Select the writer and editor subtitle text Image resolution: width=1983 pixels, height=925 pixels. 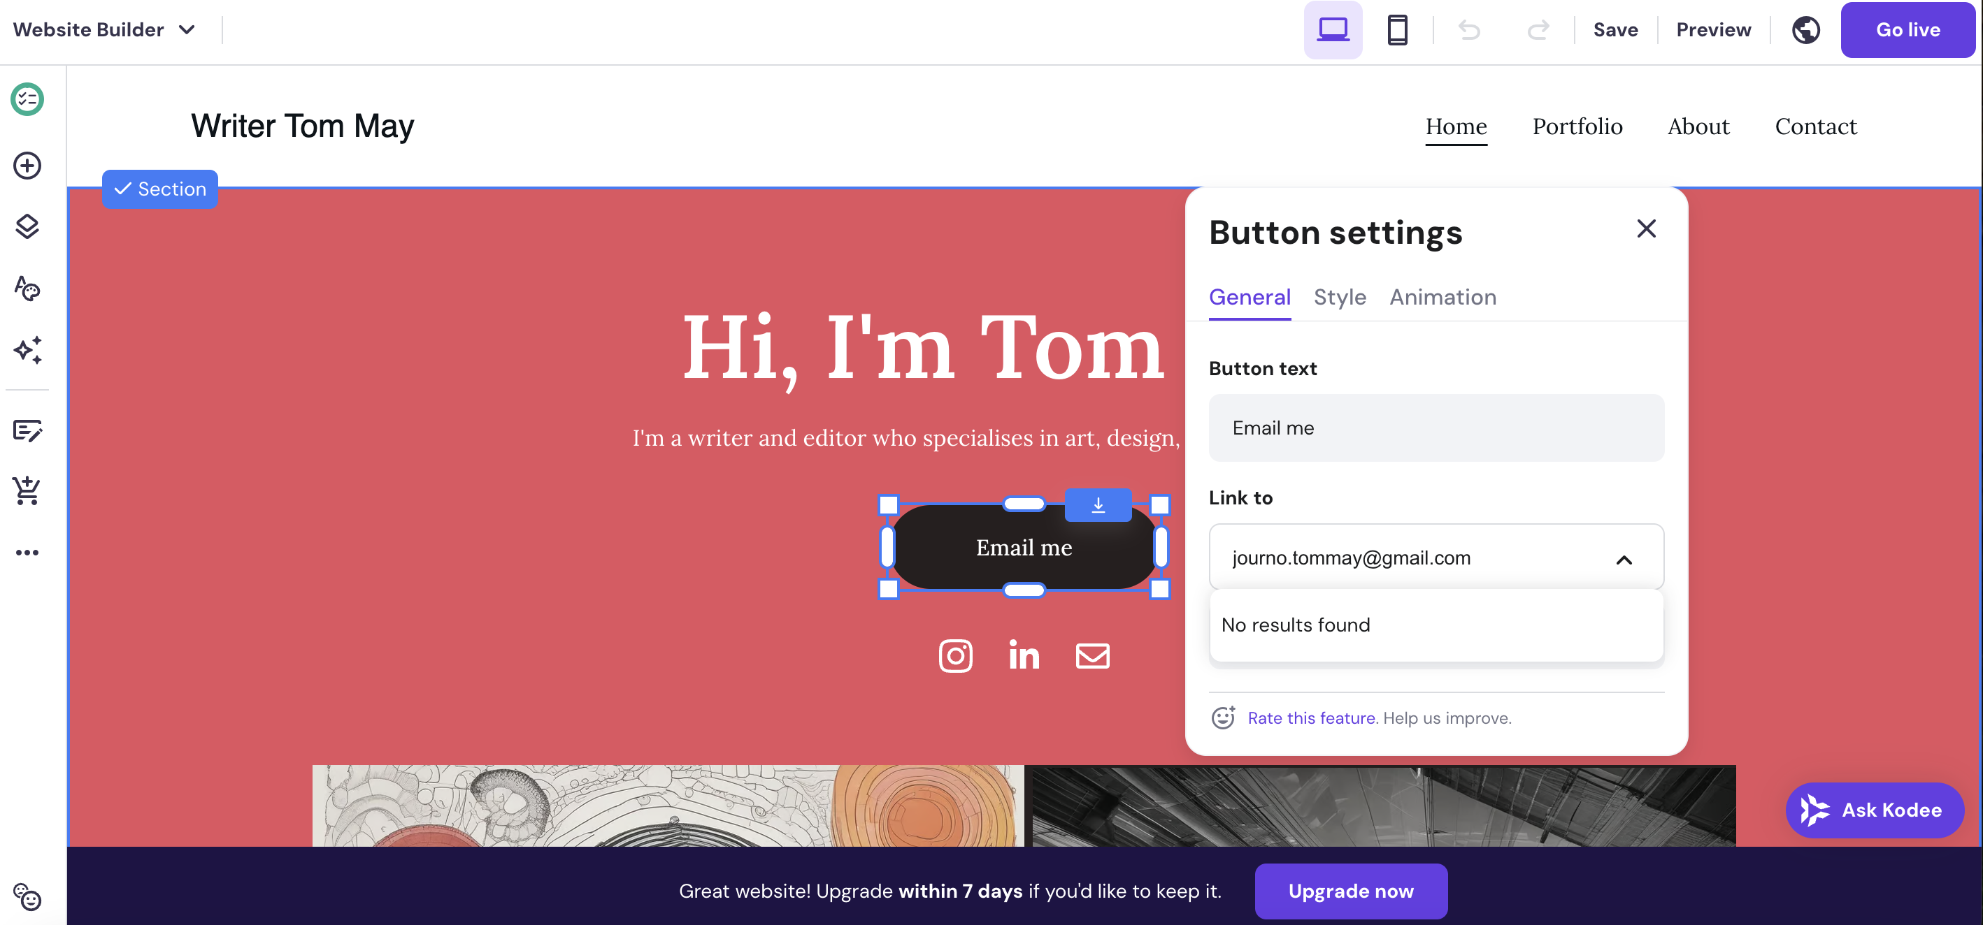point(907,438)
